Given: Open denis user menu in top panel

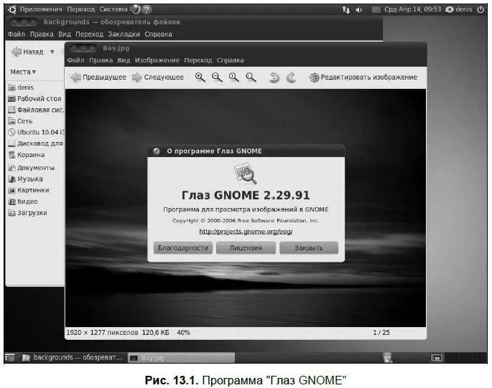Looking at the screenshot, I should click(459, 9).
